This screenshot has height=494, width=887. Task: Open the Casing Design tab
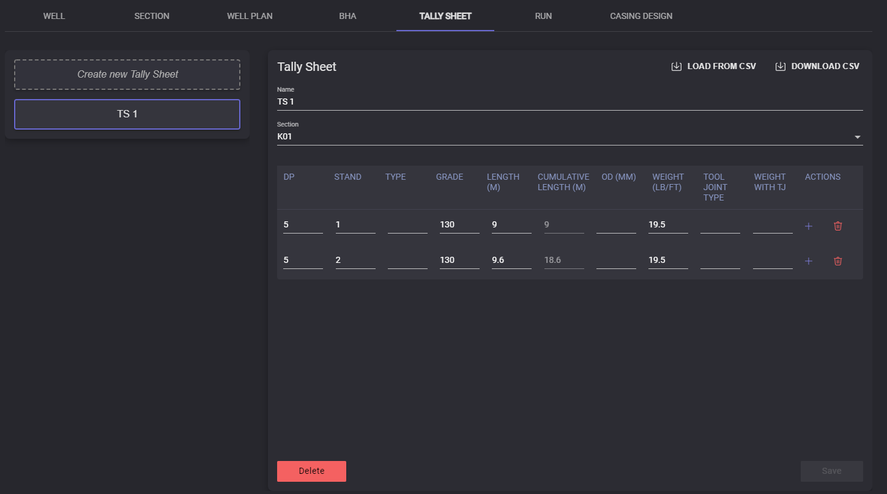click(640, 16)
